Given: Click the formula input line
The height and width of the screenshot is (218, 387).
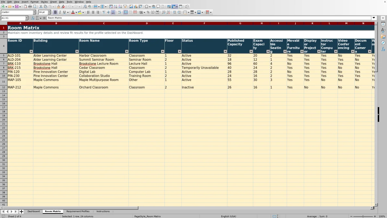Looking at the screenshot, I should 209,18.
